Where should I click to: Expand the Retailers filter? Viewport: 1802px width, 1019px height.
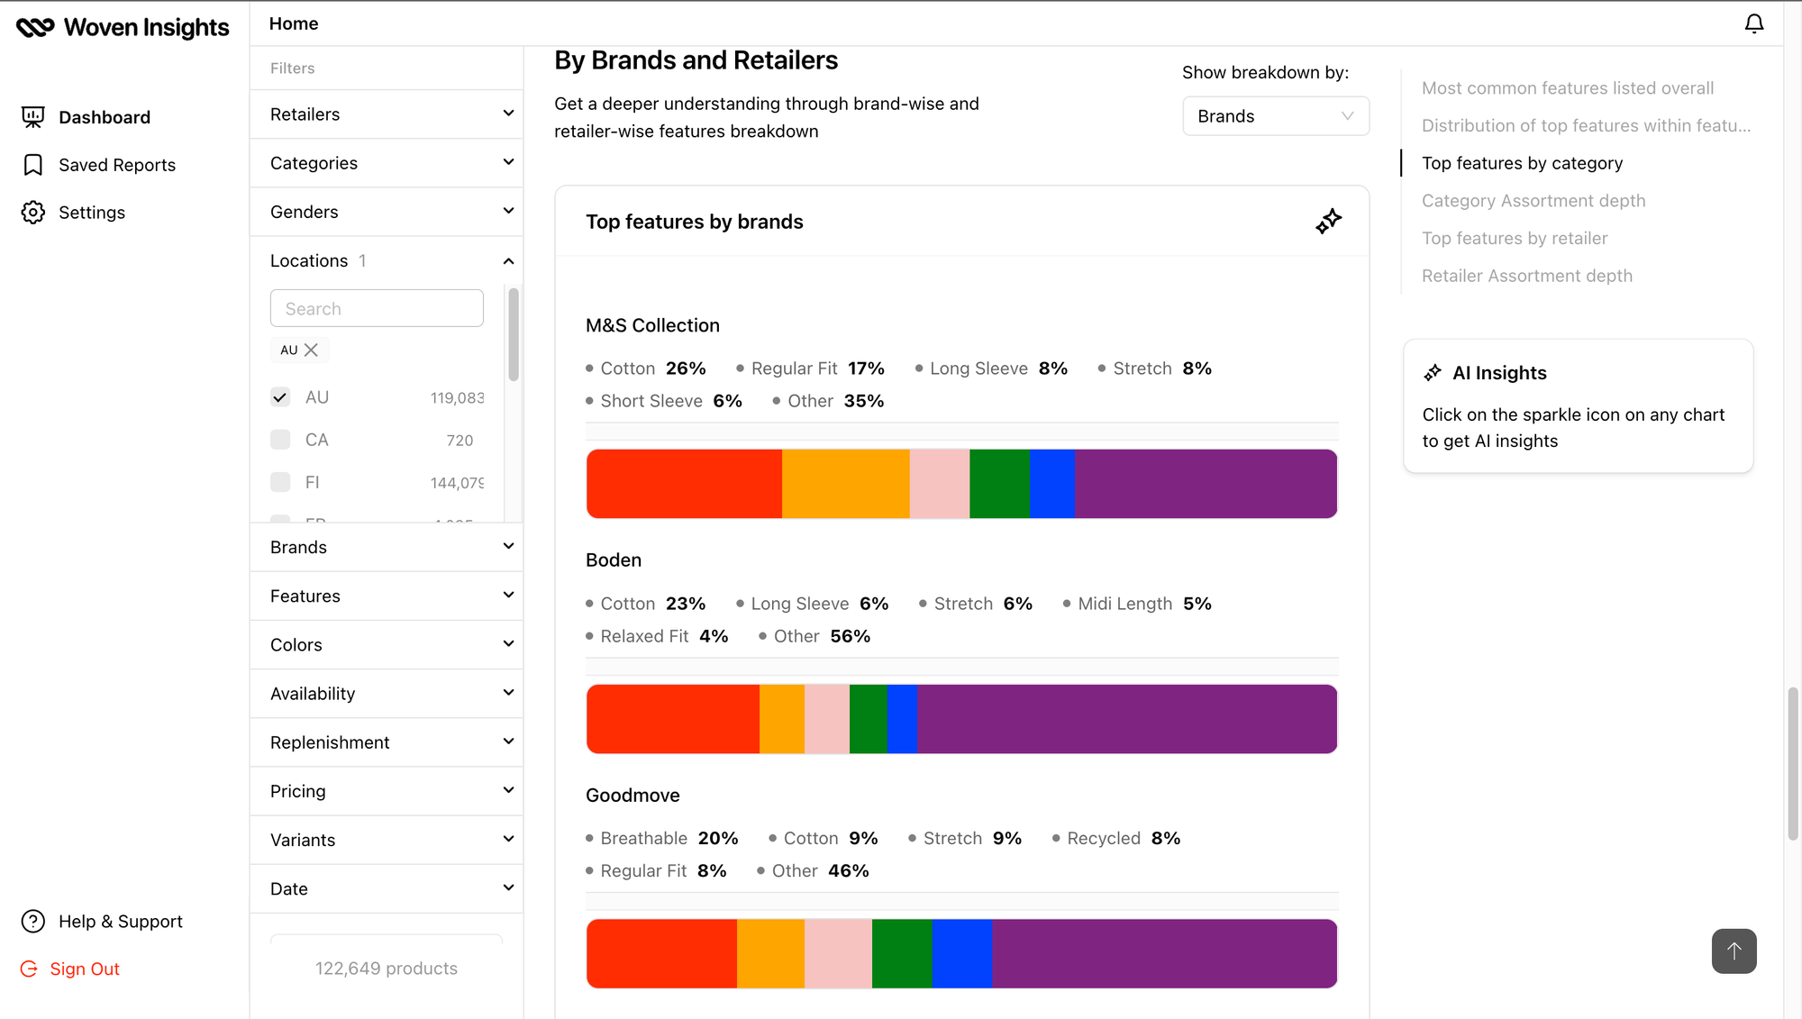[x=387, y=114]
